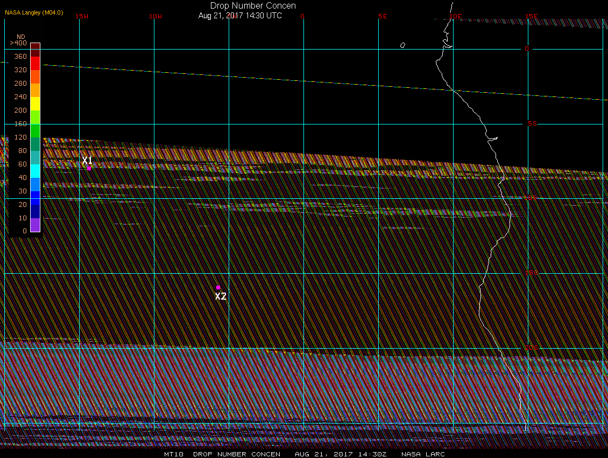The image size is (608, 458).
Task: Click the red 0 equator latitude label
Action: point(527,48)
